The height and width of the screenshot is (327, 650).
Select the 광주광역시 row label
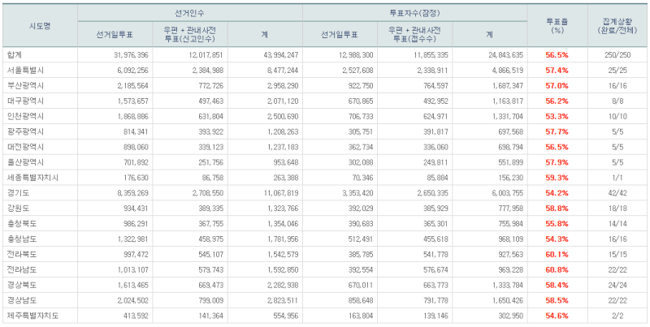(25, 131)
